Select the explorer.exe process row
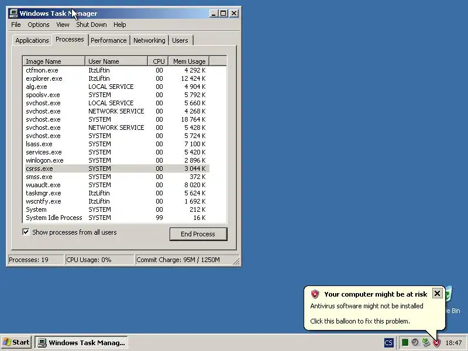The height and width of the screenshot is (351, 468). [117, 78]
